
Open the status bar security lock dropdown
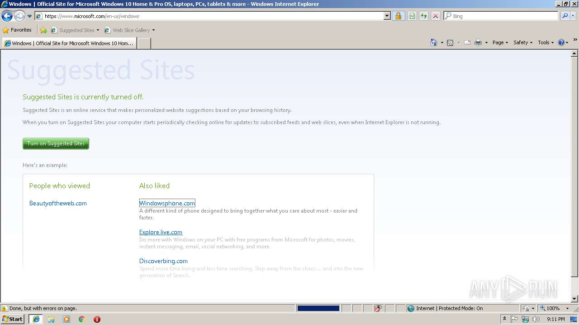coord(528,308)
